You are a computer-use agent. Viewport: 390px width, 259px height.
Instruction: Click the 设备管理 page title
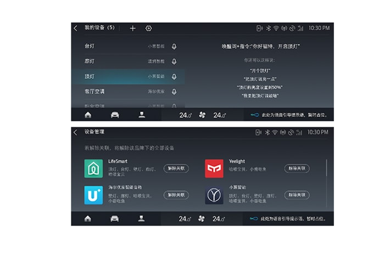coord(94,132)
